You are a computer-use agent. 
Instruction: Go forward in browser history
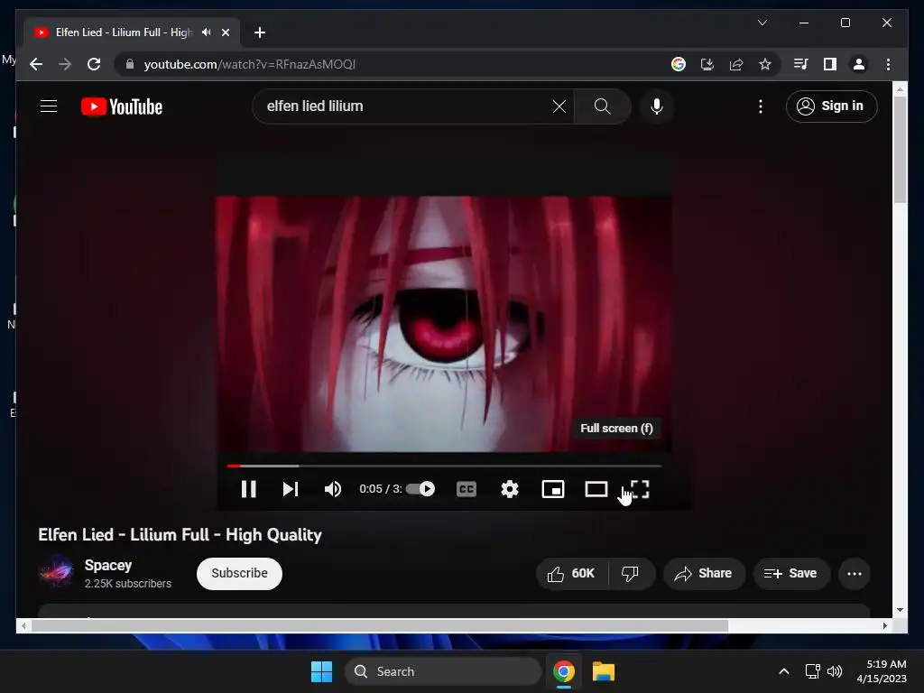coord(65,64)
